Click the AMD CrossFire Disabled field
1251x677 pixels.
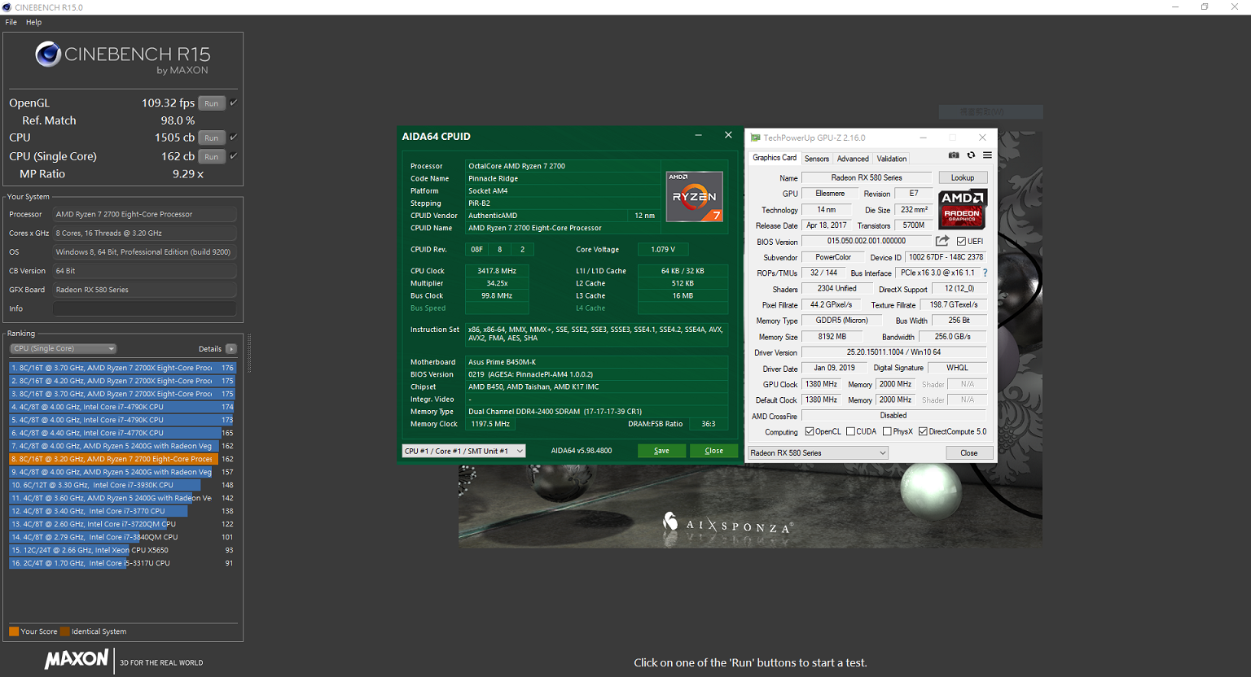click(893, 415)
